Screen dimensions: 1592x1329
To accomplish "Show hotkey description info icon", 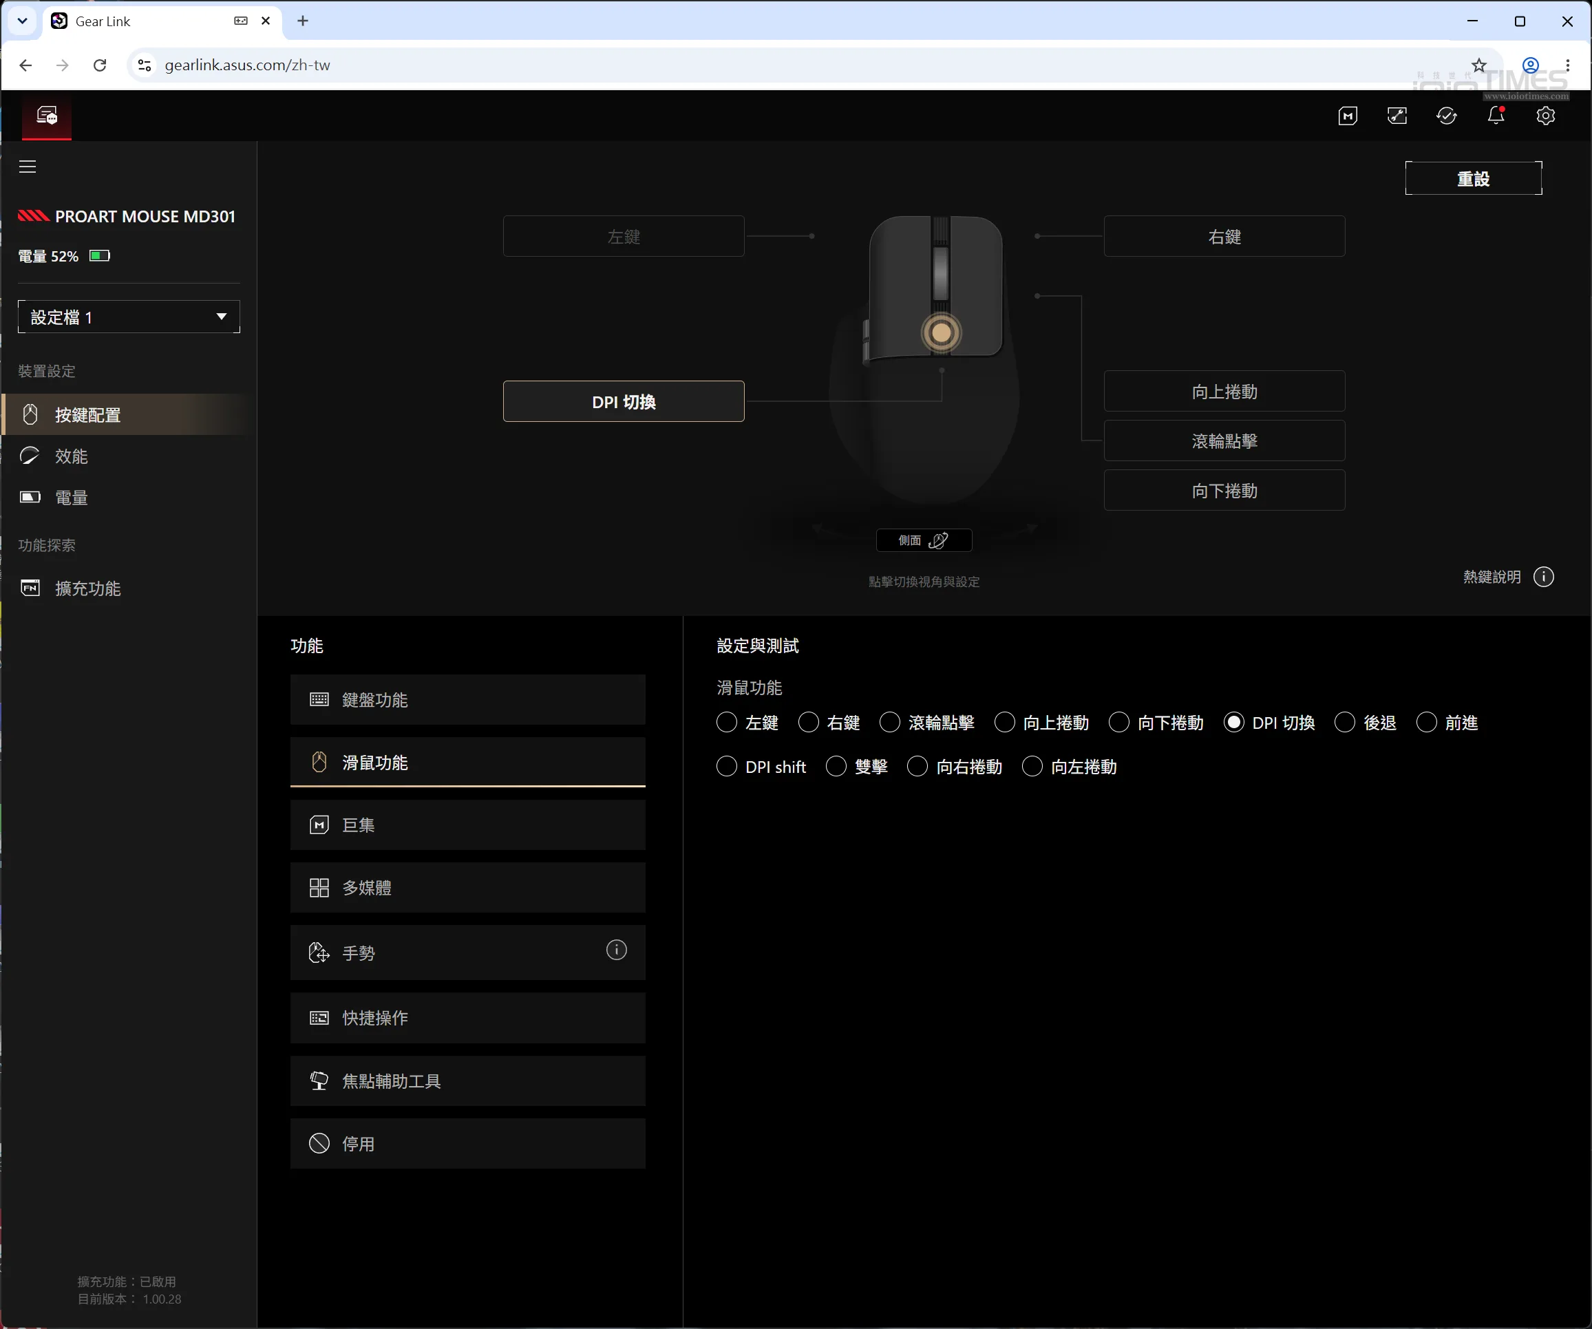I will [1544, 577].
